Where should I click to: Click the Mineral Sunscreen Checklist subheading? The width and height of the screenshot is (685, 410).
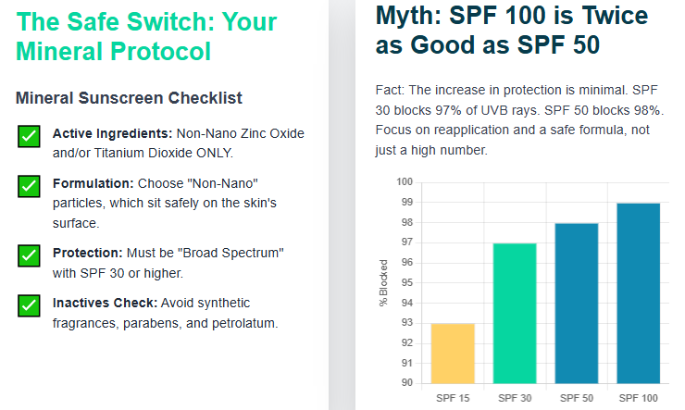[x=130, y=97]
